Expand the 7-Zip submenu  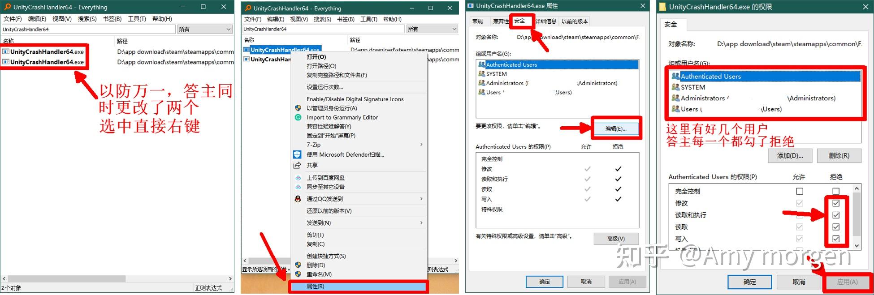click(x=421, y=145)
